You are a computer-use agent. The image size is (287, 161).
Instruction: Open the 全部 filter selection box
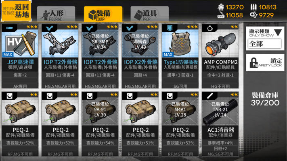point(265,44)
